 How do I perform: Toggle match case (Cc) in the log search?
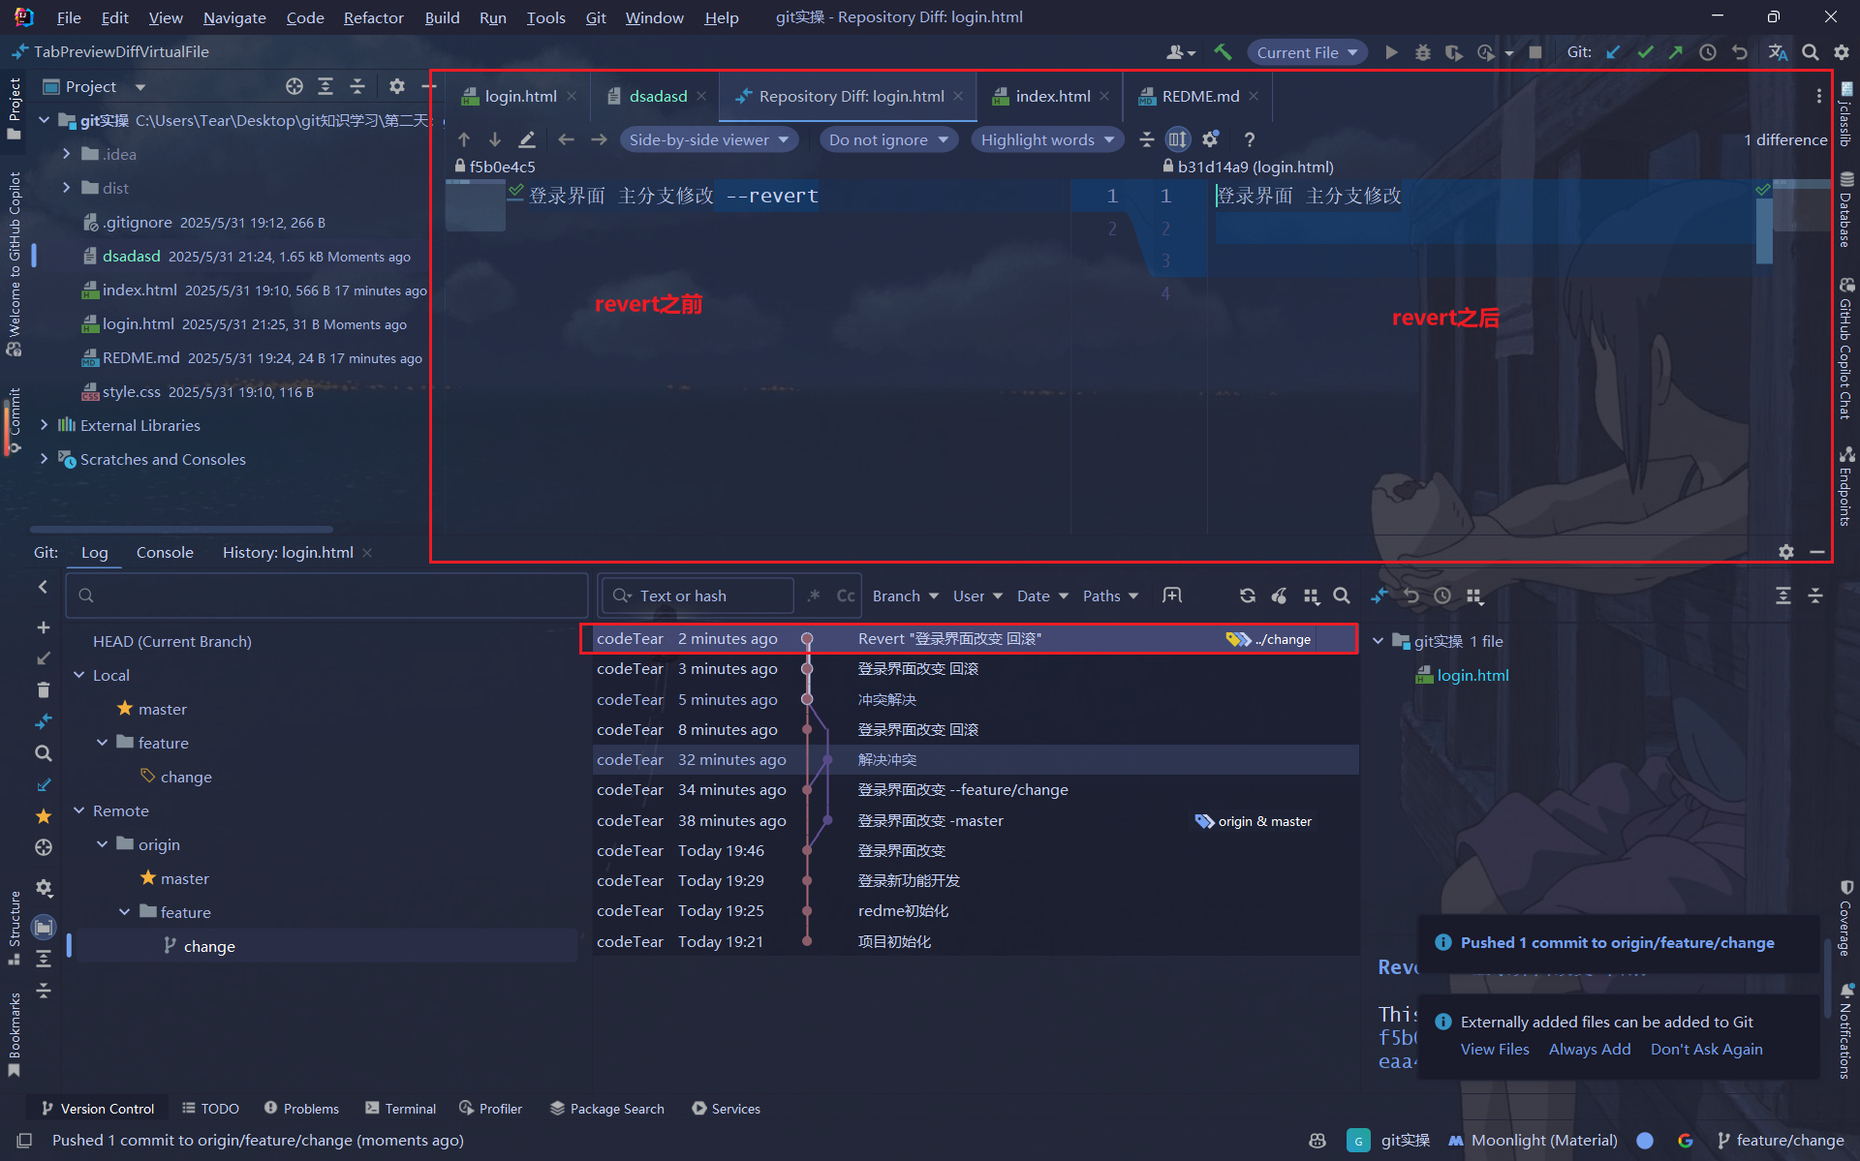coord(846,596)
